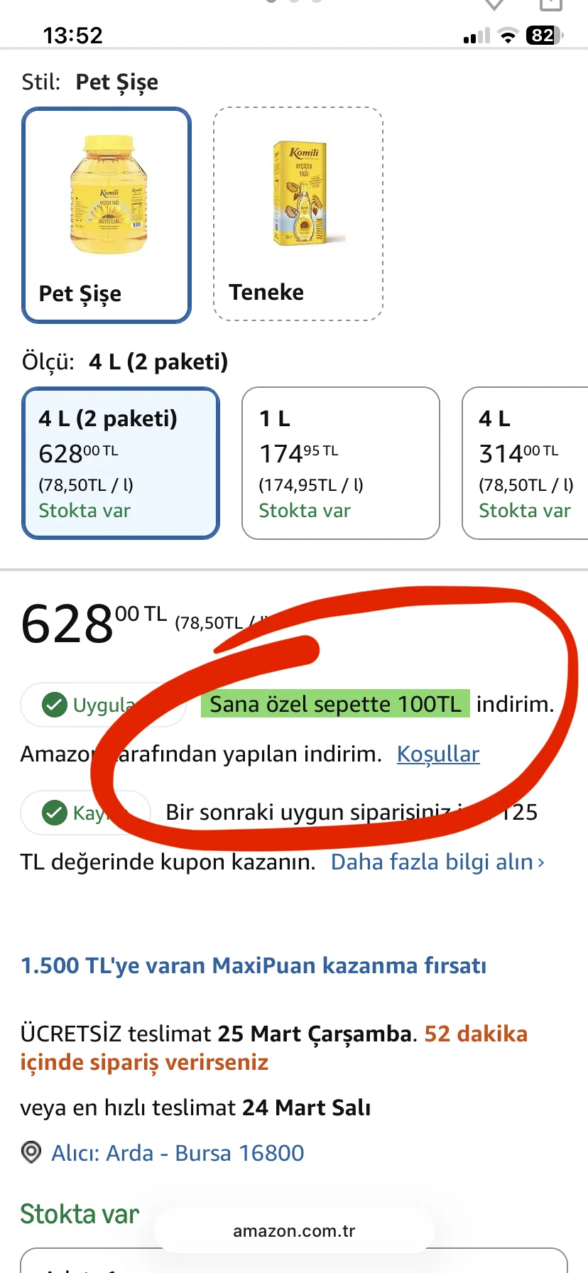Open Daha fazla bilgi alın link
588x1273 pixels.
coord(432,862)
